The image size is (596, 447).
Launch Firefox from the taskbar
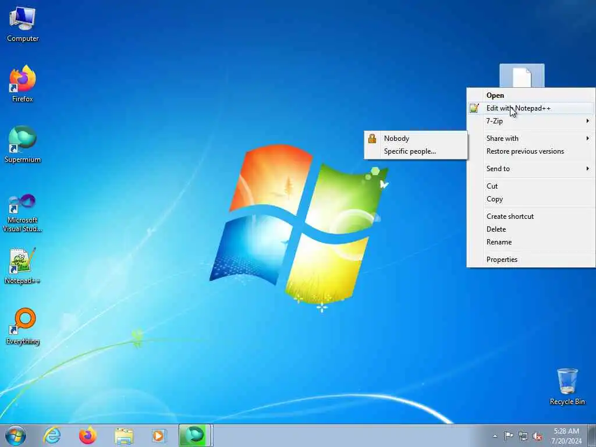[87, 435]
